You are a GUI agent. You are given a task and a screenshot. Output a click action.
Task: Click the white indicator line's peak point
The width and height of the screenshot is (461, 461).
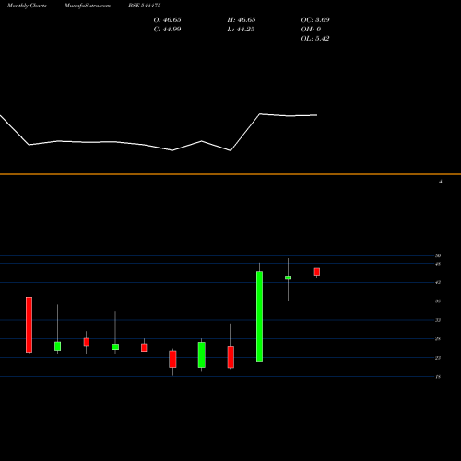click(x=260, y=114)
